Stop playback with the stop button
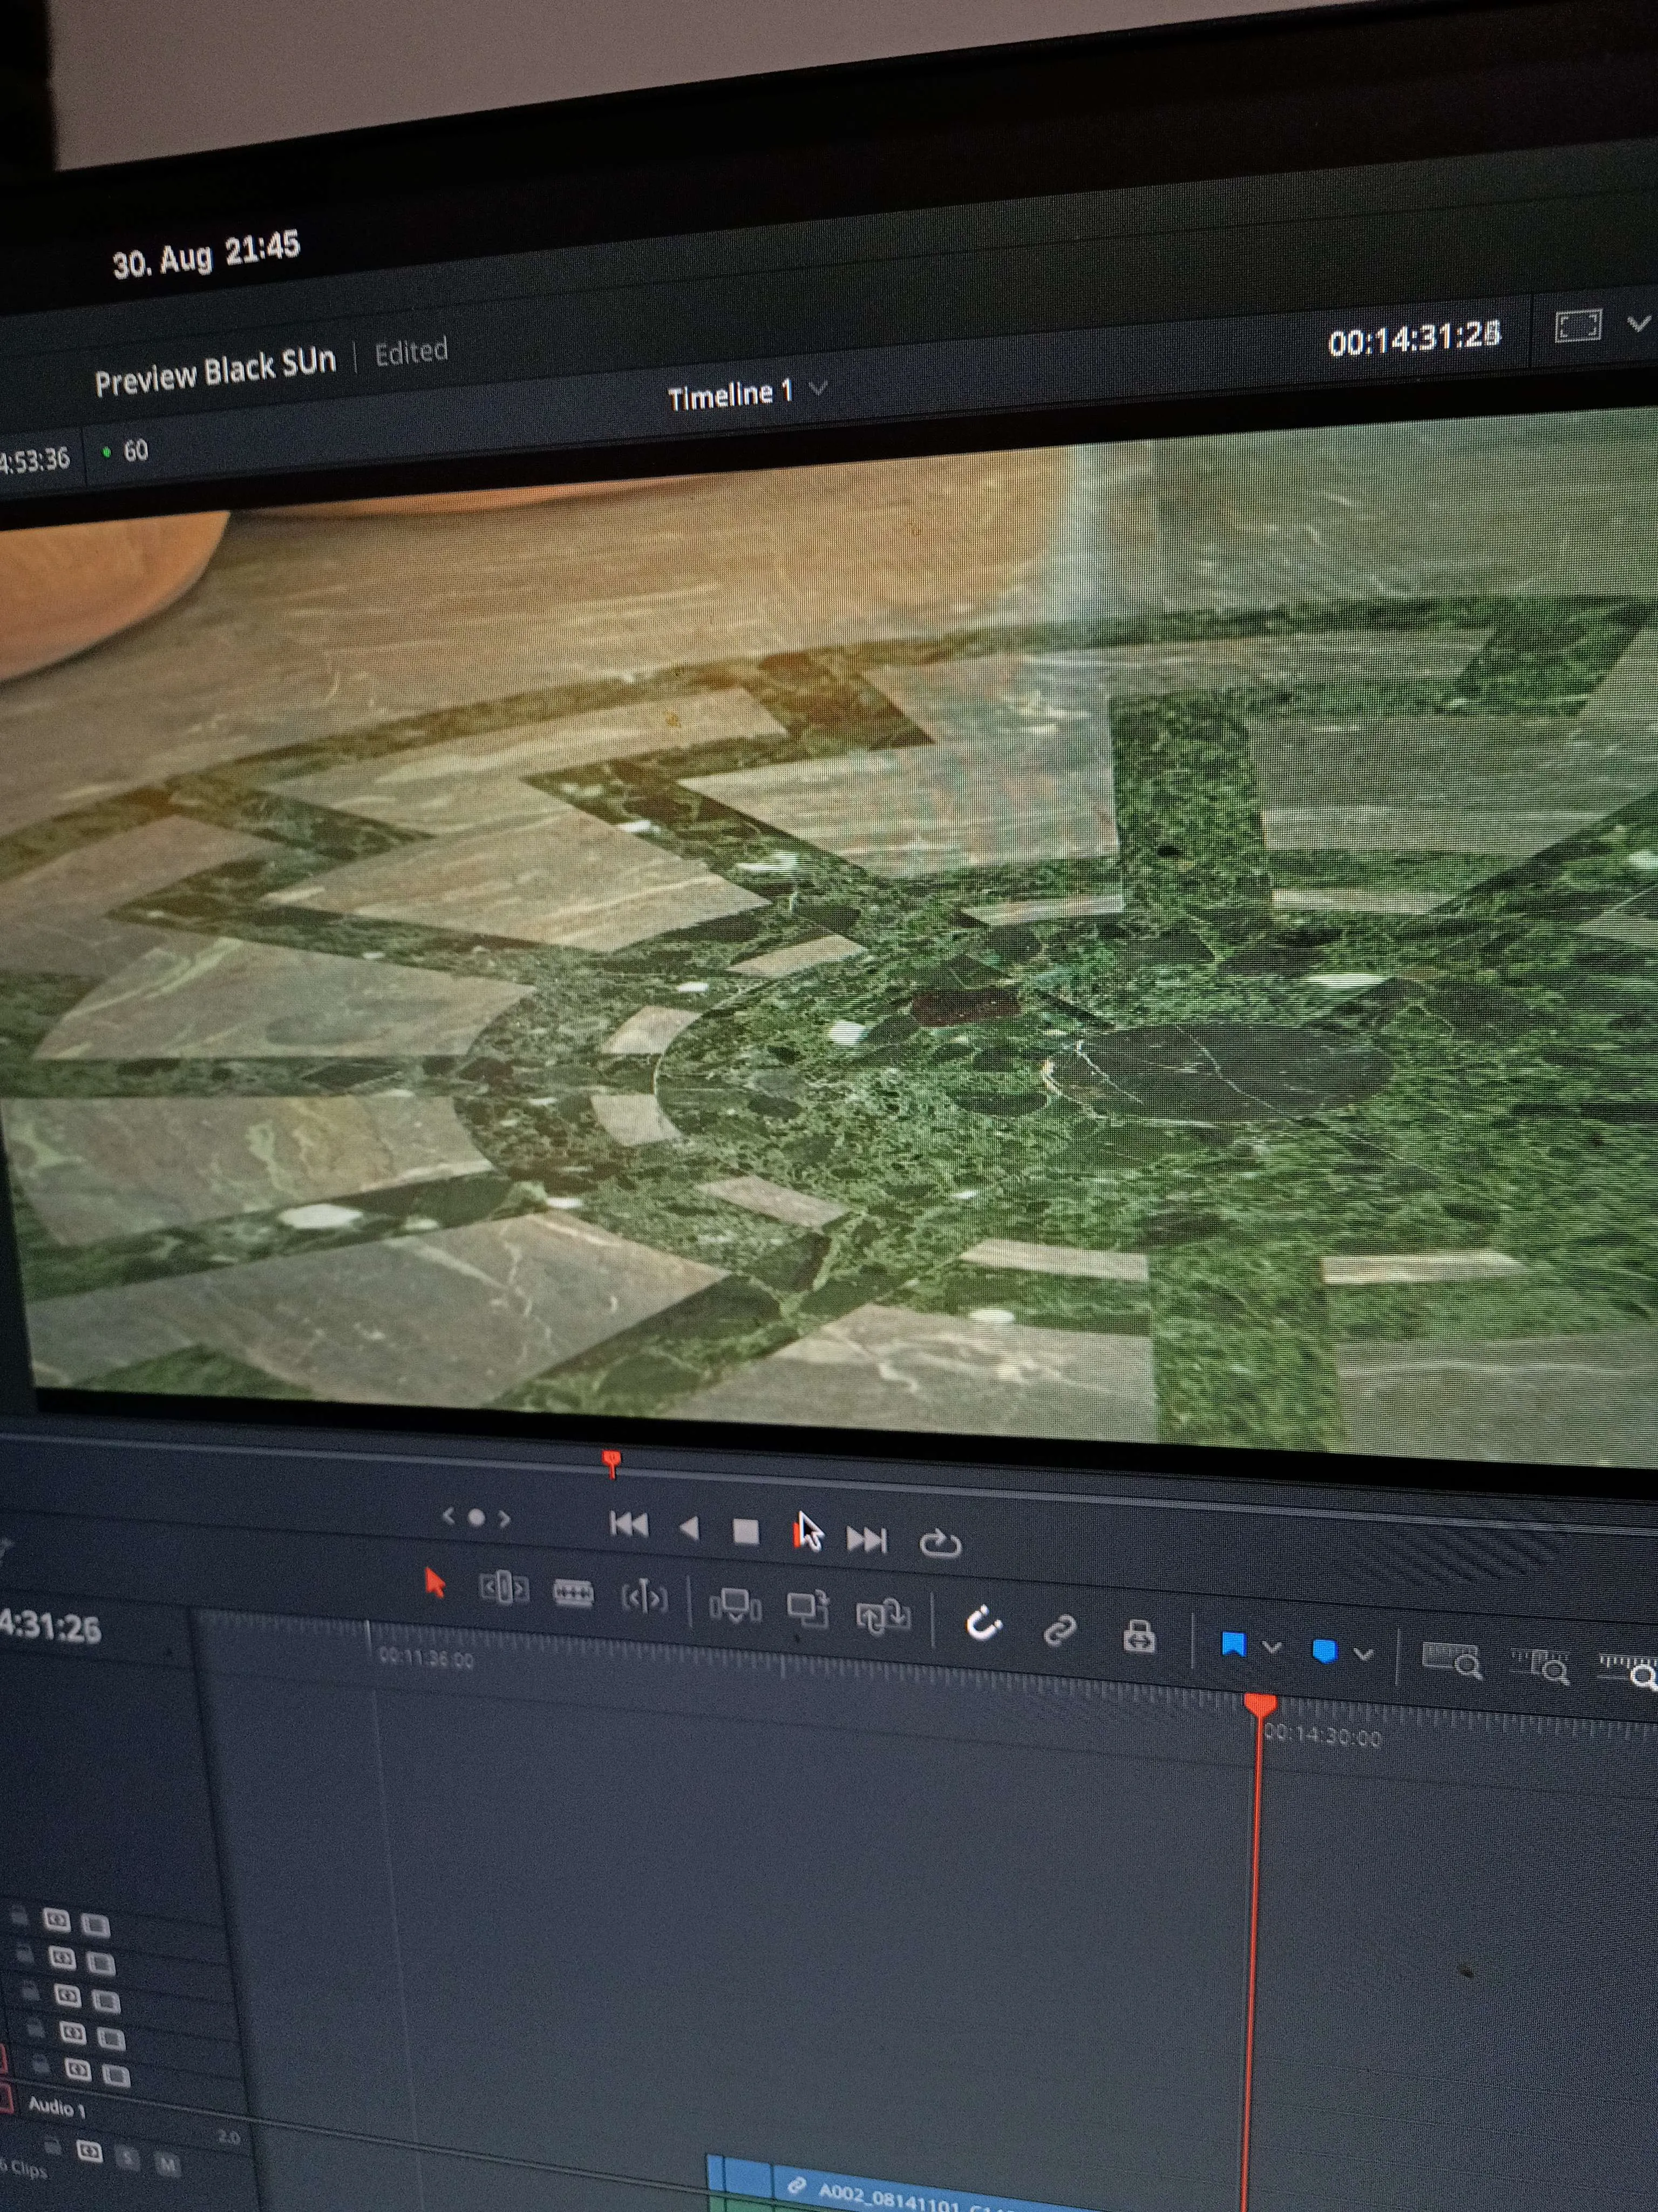1658x2212 pixels. 745,1531
